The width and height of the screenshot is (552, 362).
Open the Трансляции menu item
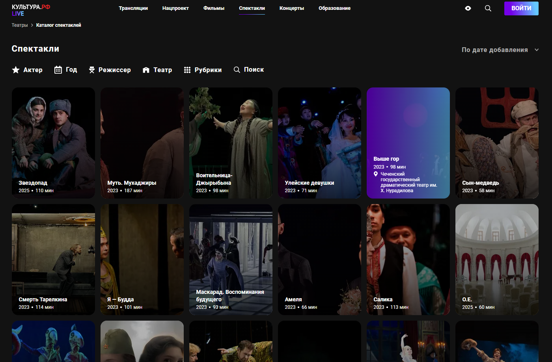133,8
